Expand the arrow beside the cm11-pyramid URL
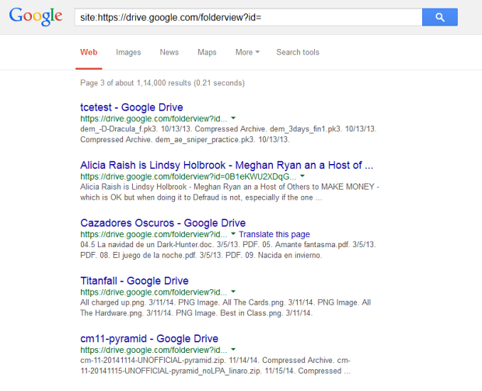 (x=233, y=350)
